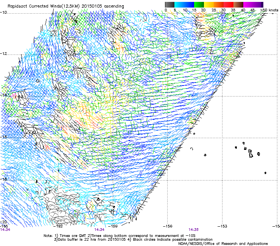Select the red 30–35 knots legend swatch
This screenshot has width=280, height=246.
tap(229, 5)
